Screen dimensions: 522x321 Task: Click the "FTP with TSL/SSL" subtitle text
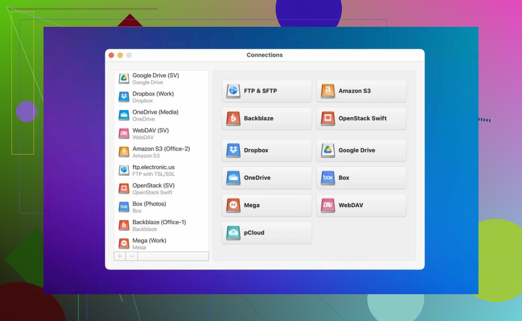(154, 174)
